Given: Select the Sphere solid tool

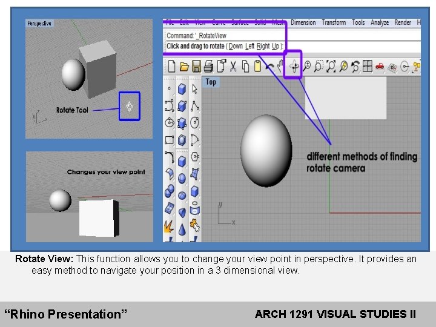Looking at the screenshot, I should tap(182, 178).
